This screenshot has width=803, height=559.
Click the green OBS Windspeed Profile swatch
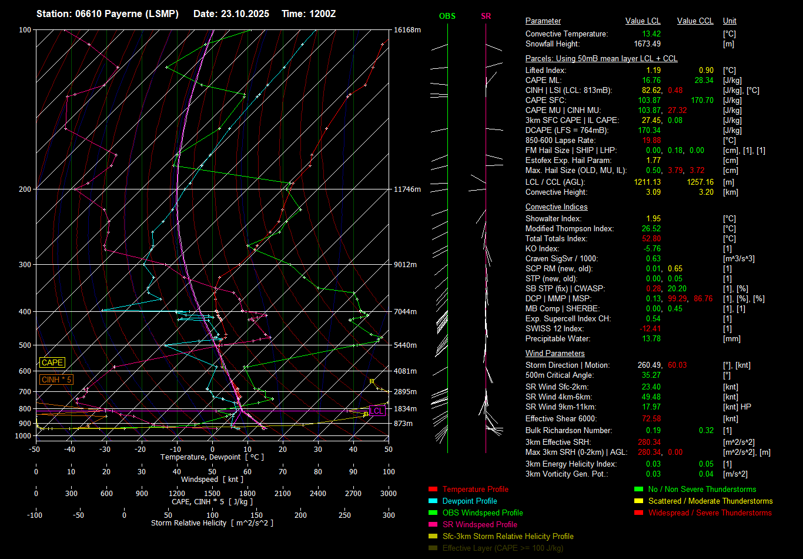pos(433,513)
